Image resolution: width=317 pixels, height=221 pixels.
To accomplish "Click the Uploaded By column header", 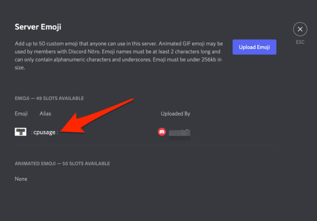I will (x=175, y=113).
